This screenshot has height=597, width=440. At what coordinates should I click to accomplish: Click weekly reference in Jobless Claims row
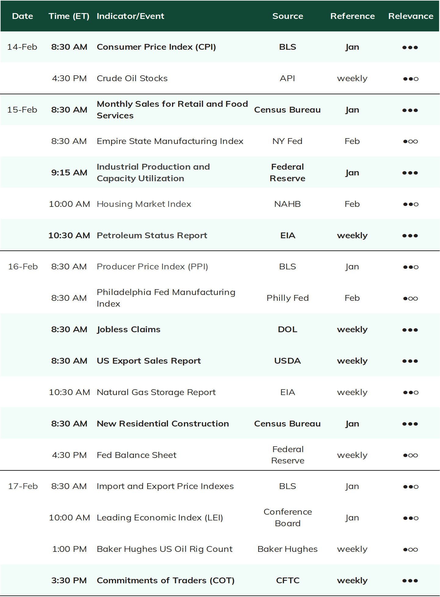point(352,330)
